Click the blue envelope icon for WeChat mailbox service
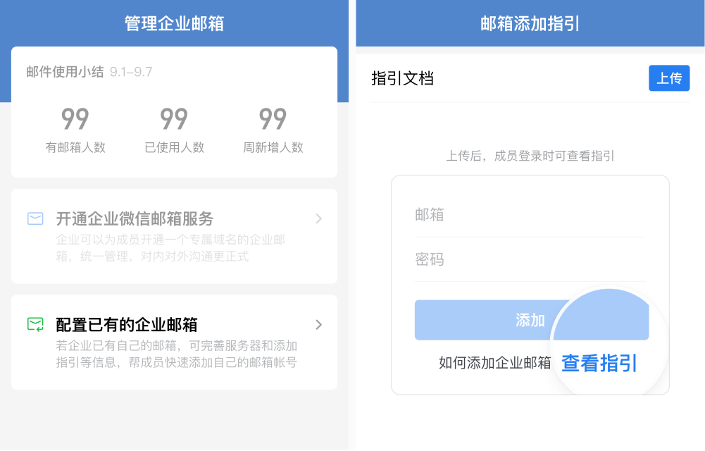The height and width of the screenshot is (451, 705). [35, 218]
